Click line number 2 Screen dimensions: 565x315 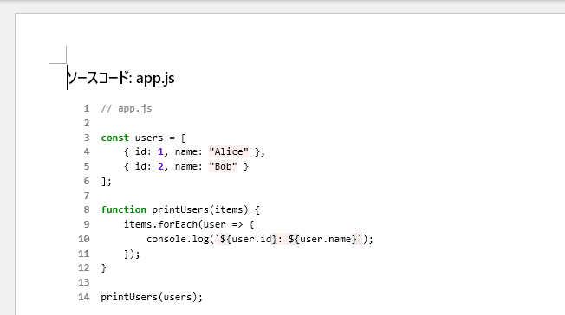tap(87, 124)
